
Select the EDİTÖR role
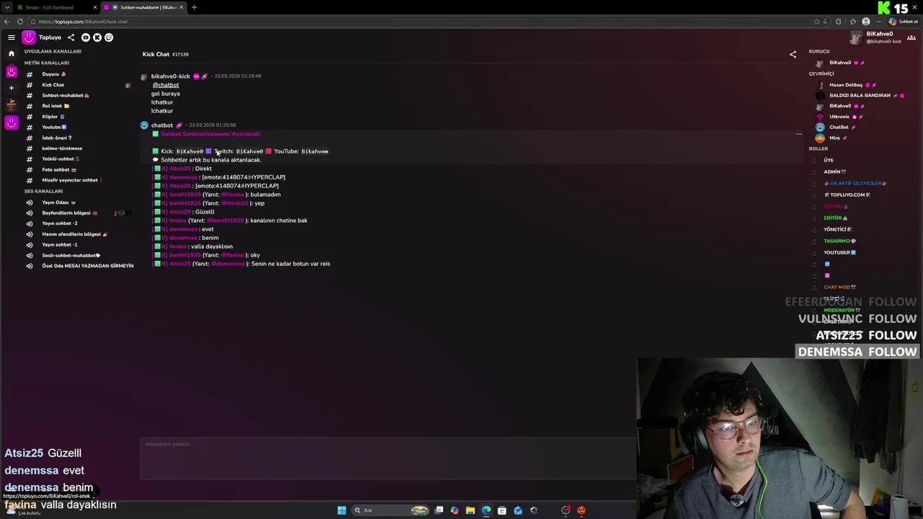(x=835, y=218)
